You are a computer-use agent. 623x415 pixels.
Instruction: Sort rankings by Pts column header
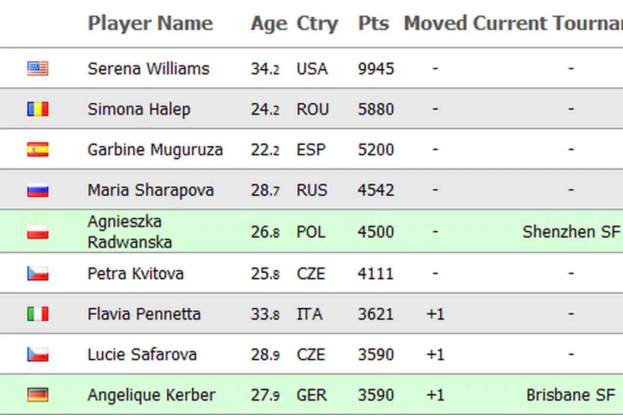374,24
